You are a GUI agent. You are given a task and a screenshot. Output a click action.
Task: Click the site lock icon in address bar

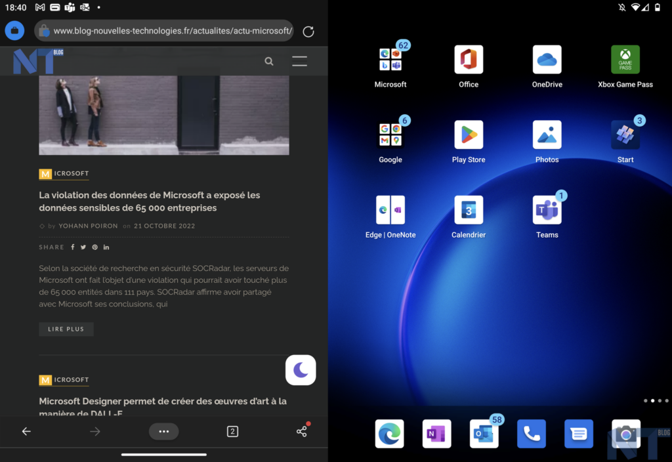coord(44,31)
